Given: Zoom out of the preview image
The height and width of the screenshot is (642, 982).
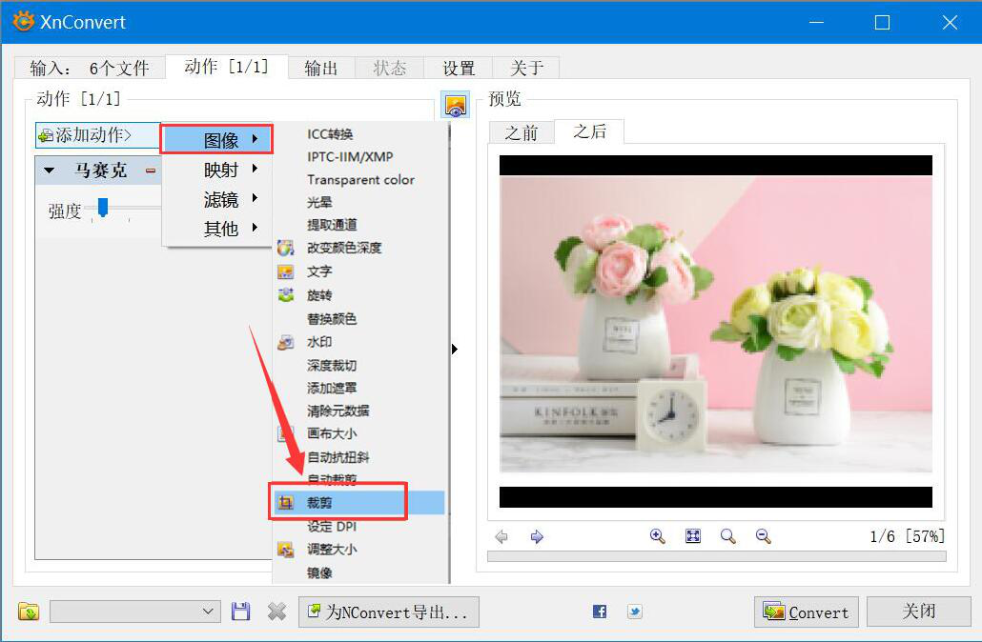Looking at the screenshot, I should tap(763, 536).
